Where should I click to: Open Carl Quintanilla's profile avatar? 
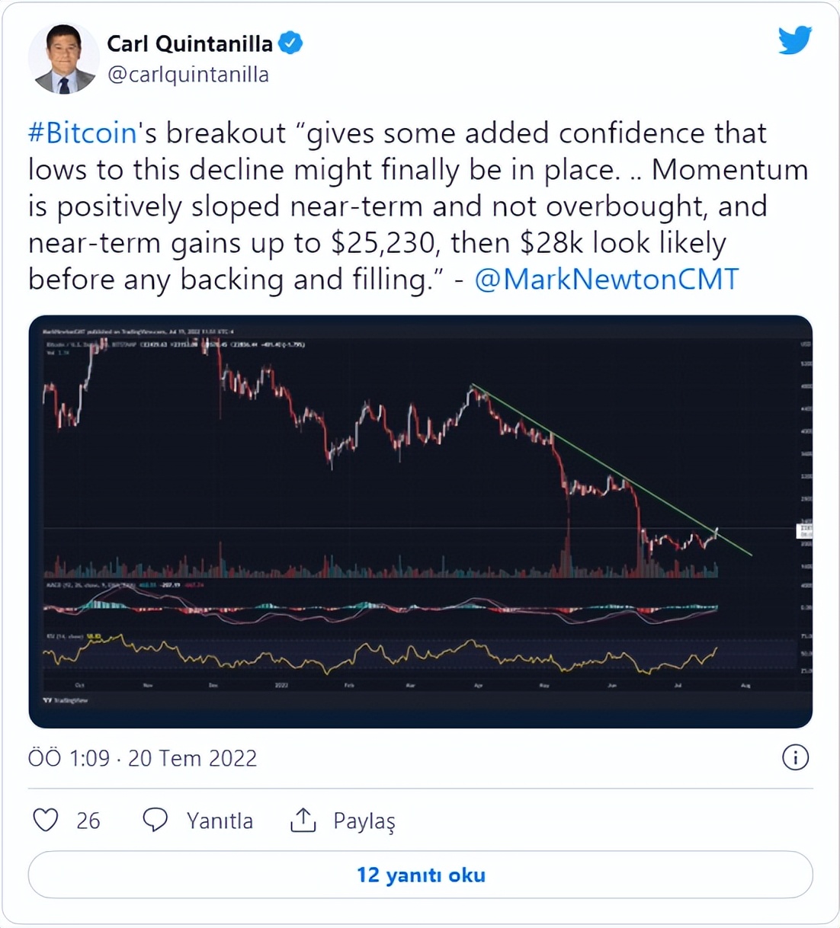click(x=63, y=59)
